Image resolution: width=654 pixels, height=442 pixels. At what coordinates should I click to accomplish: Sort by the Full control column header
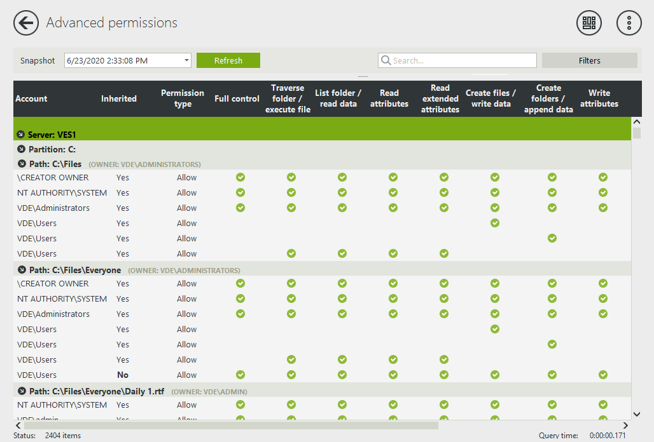click(x=237, y=98)
